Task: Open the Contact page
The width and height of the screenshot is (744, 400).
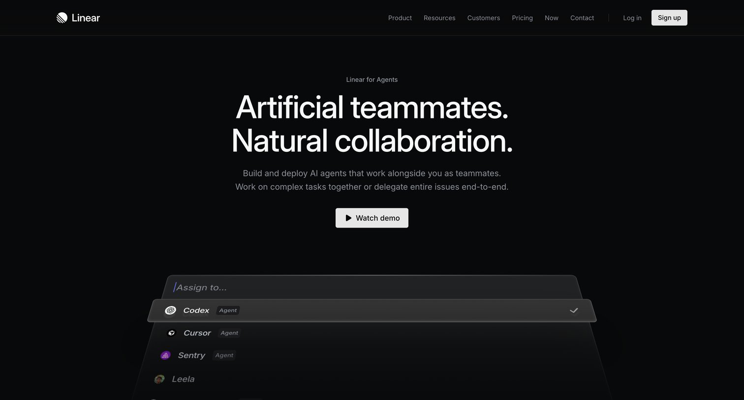Action: coord(582,18)
